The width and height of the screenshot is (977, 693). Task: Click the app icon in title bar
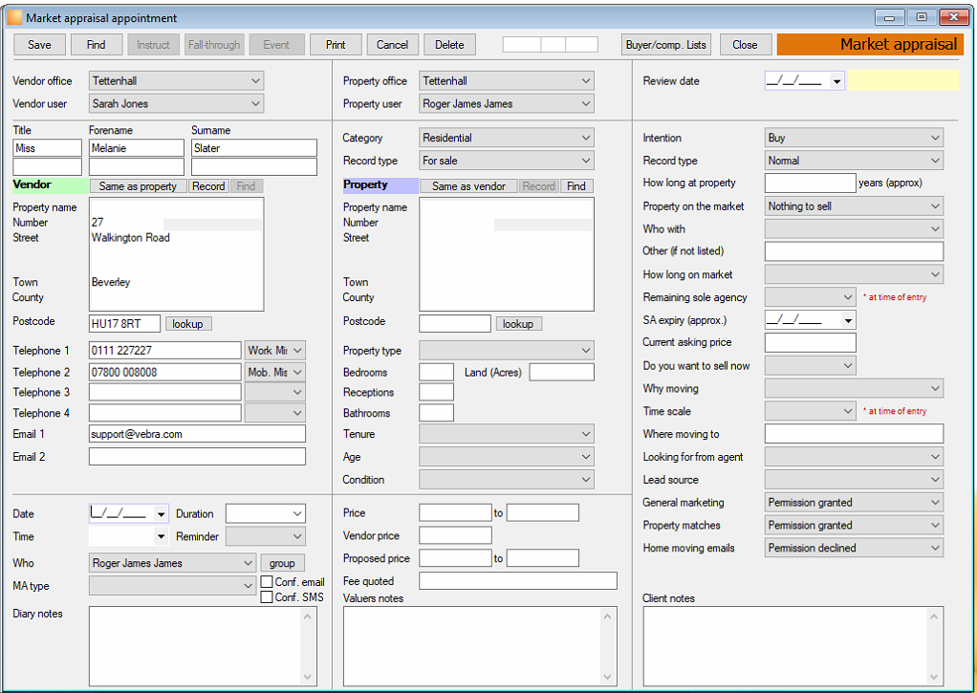[14, 18]
